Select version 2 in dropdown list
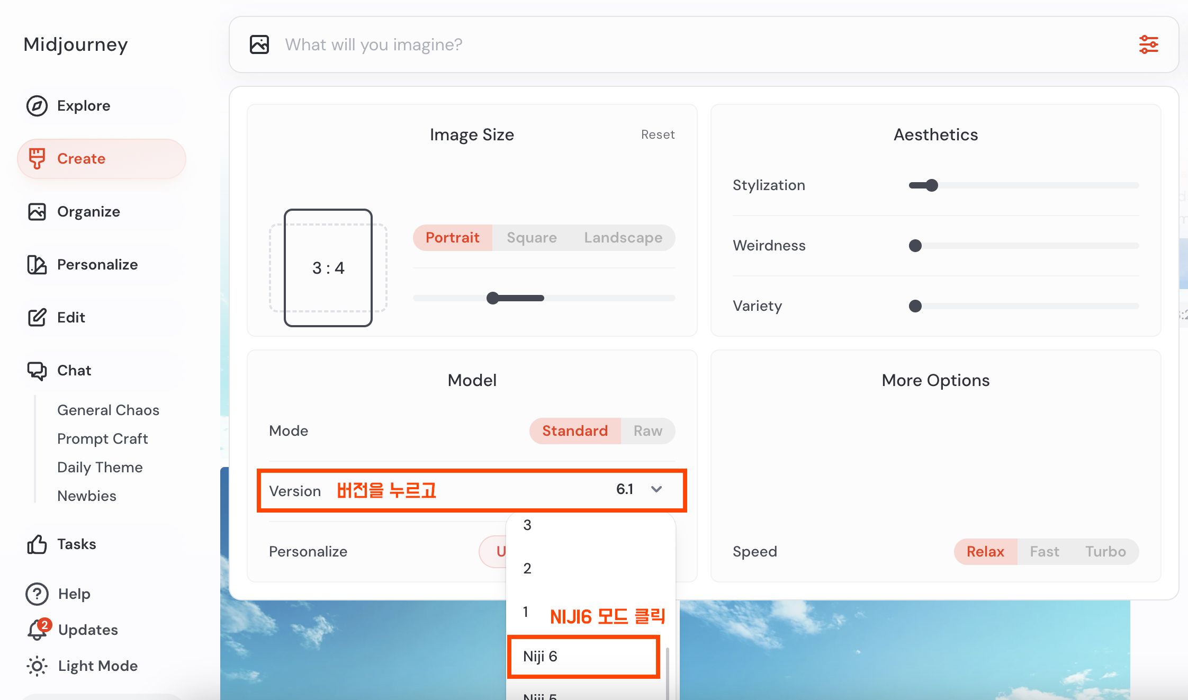Viewport: 1188px width, 700px height. tap(527, 569)
